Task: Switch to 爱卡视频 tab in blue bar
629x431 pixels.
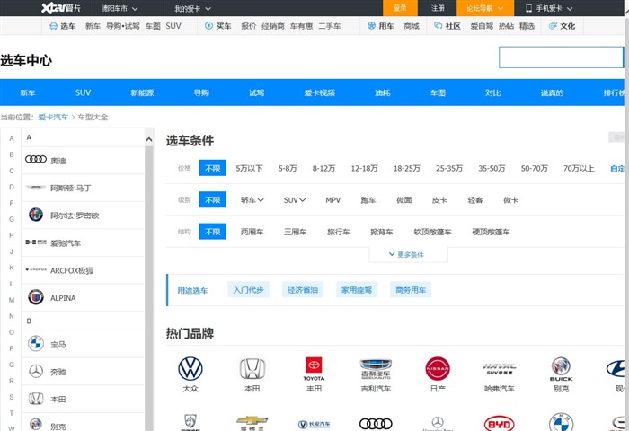Action: (319, 92)
